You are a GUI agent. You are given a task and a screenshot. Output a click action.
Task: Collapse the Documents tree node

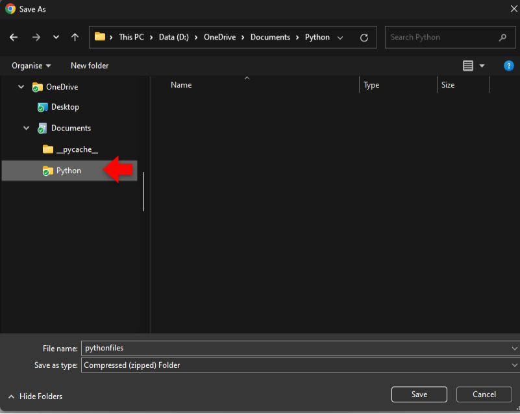click(x=26, y=128)
